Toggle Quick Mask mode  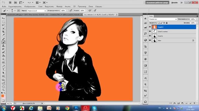[x=3, y=101]
